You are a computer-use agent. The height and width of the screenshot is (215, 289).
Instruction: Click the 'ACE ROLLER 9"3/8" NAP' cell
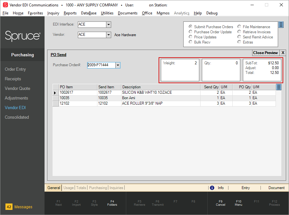coord(161,103)
